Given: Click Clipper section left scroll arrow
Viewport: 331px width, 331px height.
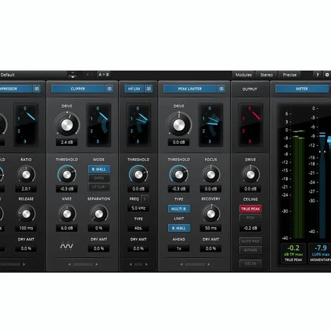Looking at the screenshot, I should pyautogui.click(x=69, y=264).
